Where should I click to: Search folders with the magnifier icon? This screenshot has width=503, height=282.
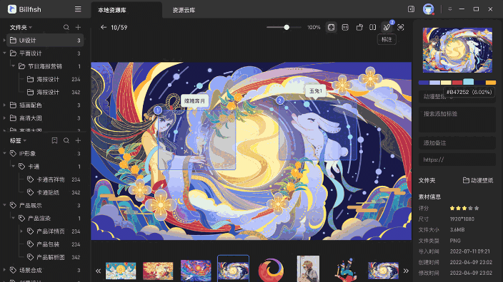[x=66, y=27]
